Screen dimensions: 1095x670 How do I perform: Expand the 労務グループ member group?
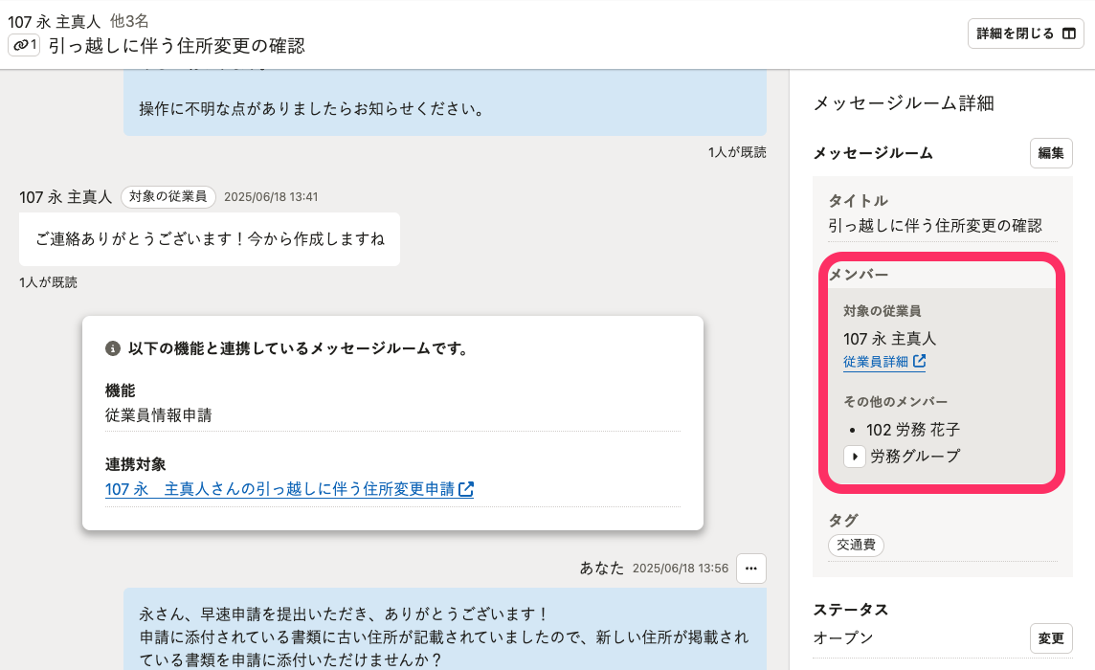tap(854, 457)
